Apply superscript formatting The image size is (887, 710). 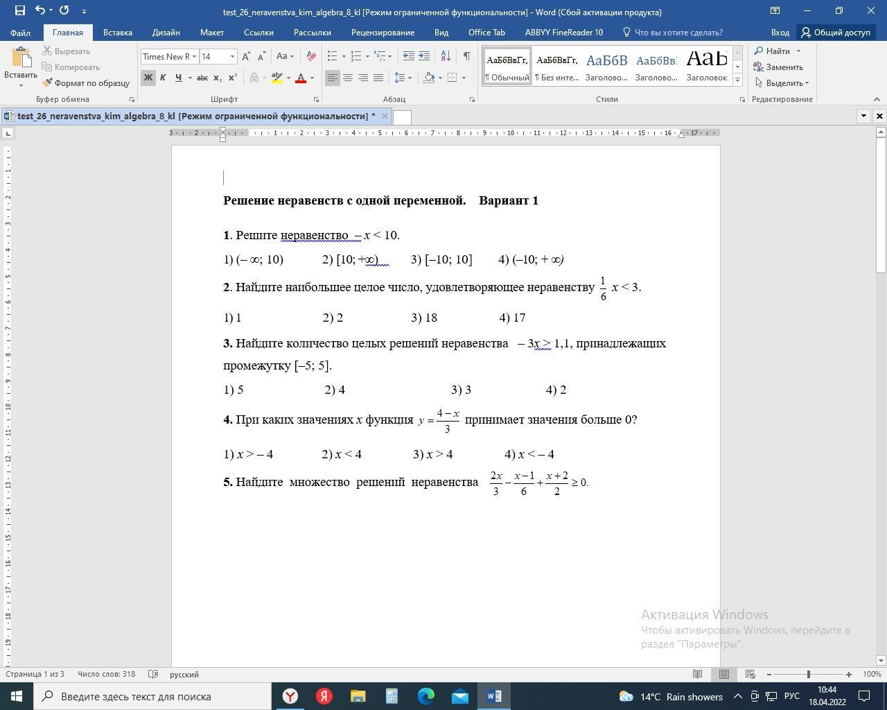tap(233, 78)
